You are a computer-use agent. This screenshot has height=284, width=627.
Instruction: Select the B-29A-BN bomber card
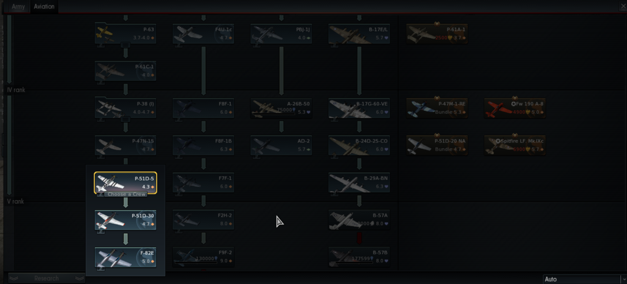[x=359, y=183]
